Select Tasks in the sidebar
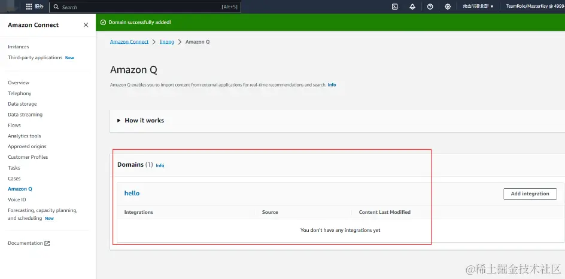Image resolution: width=565 pixels, height=279 pixels. [14, 168]
